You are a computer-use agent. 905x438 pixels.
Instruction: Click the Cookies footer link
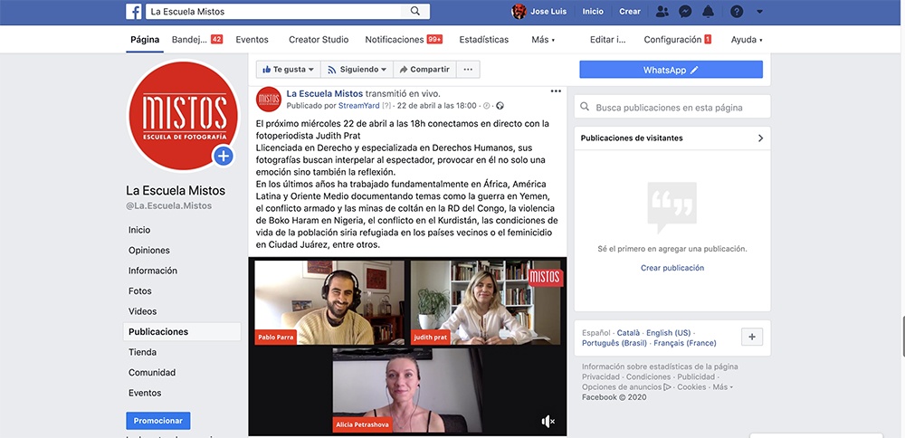(x=690, y=386)
